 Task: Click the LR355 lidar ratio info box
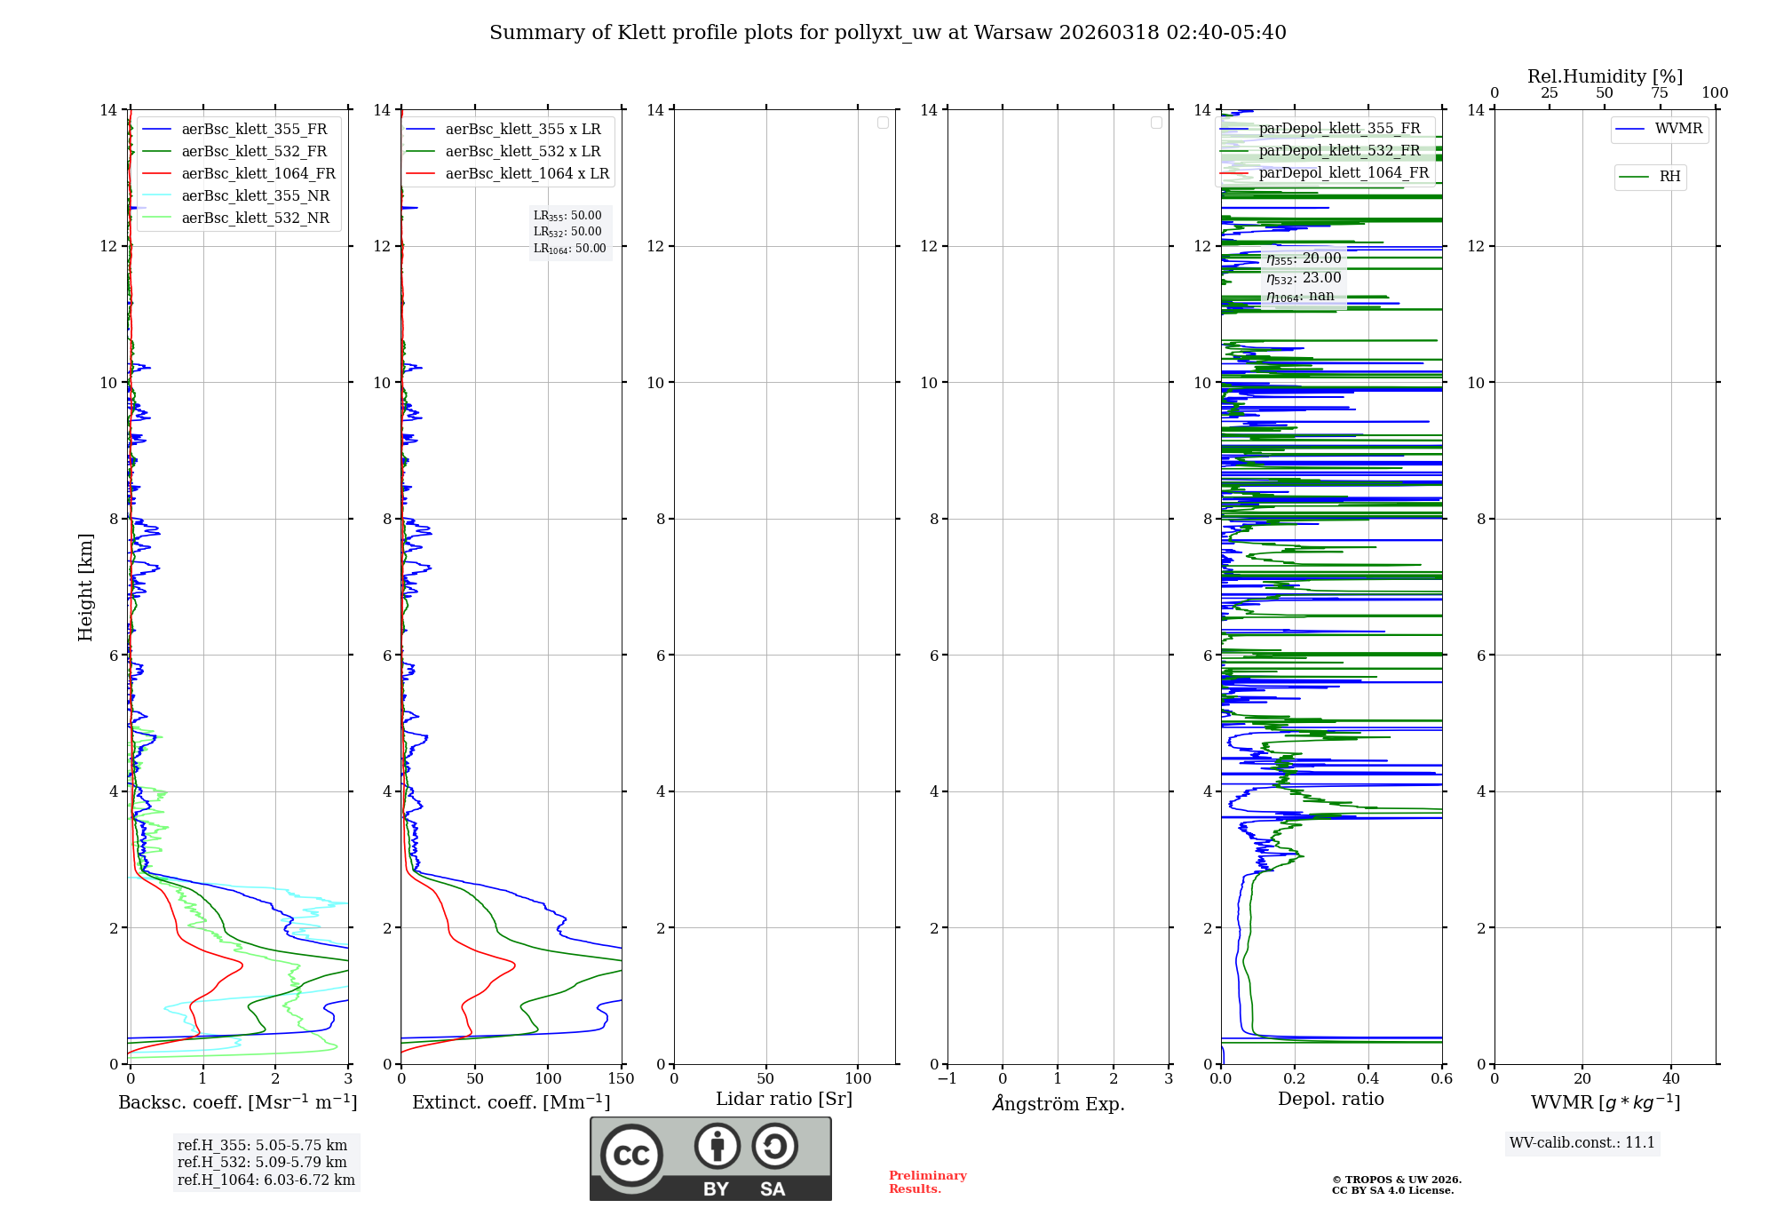click(569, 233)
